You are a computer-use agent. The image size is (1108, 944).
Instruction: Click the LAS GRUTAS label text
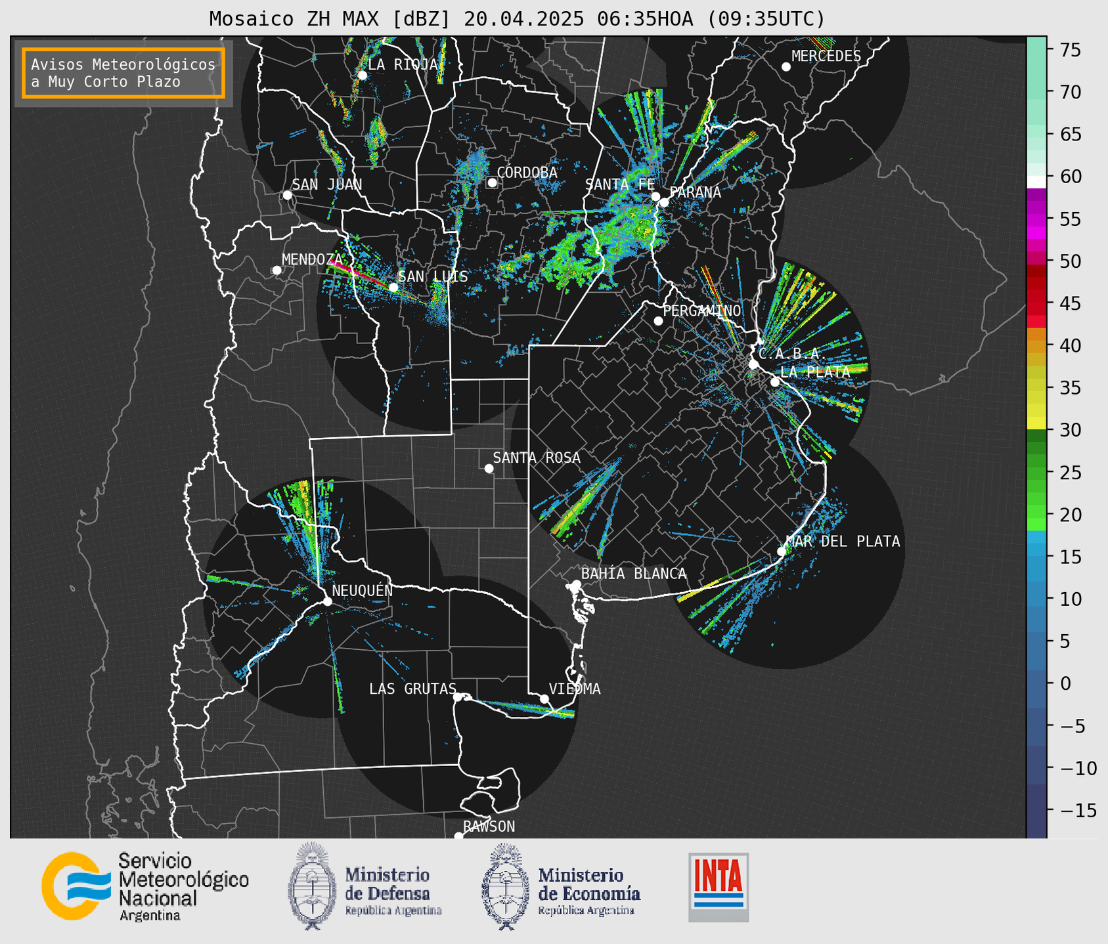pyautogui.click(x=412, y=689)
